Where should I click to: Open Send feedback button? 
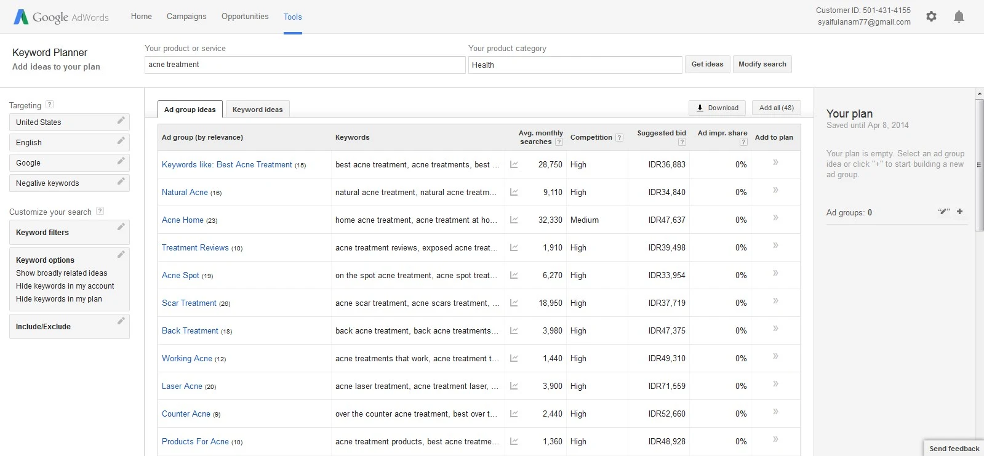[x=954, y=449]
